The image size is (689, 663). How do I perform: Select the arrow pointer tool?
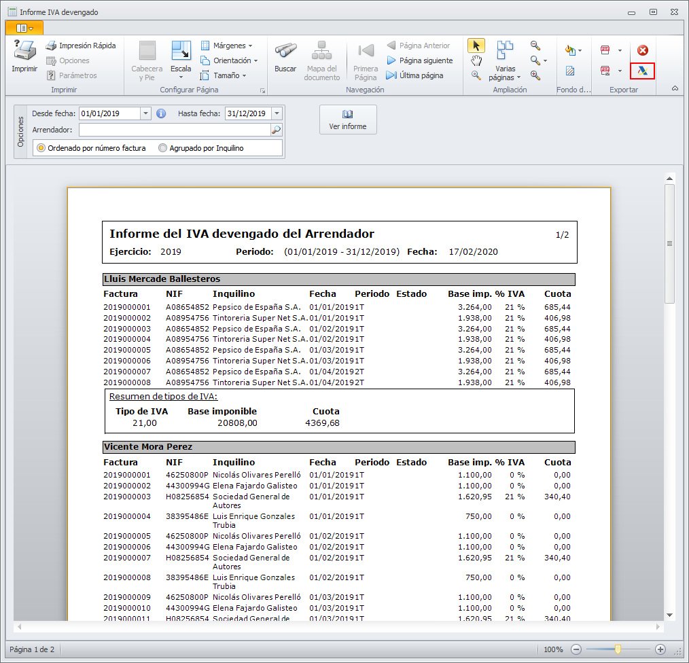[476, 46]
